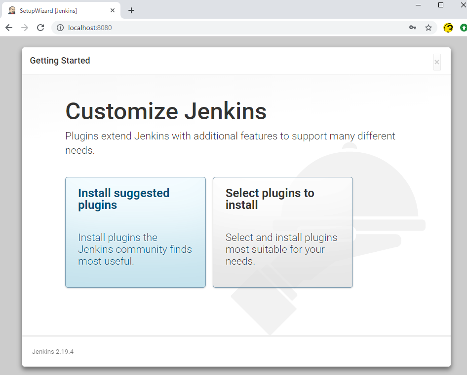
Task: Click the Jenkins 2.19.4 version text
Action: (53, 352)
